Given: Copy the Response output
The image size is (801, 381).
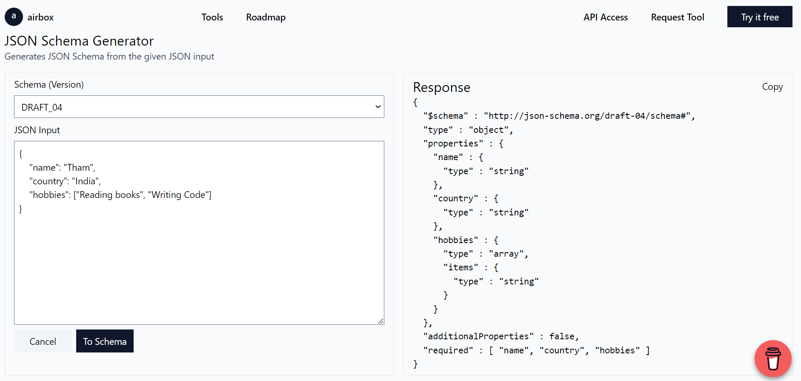Looking at the screenshot, I should coord(772,87).
